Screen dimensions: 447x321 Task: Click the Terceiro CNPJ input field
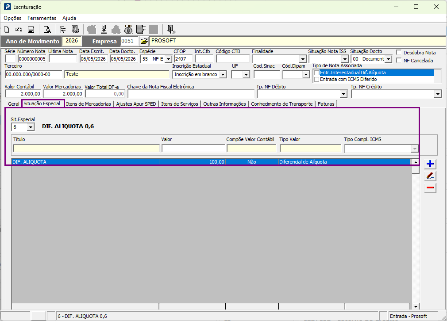(33, 74)
